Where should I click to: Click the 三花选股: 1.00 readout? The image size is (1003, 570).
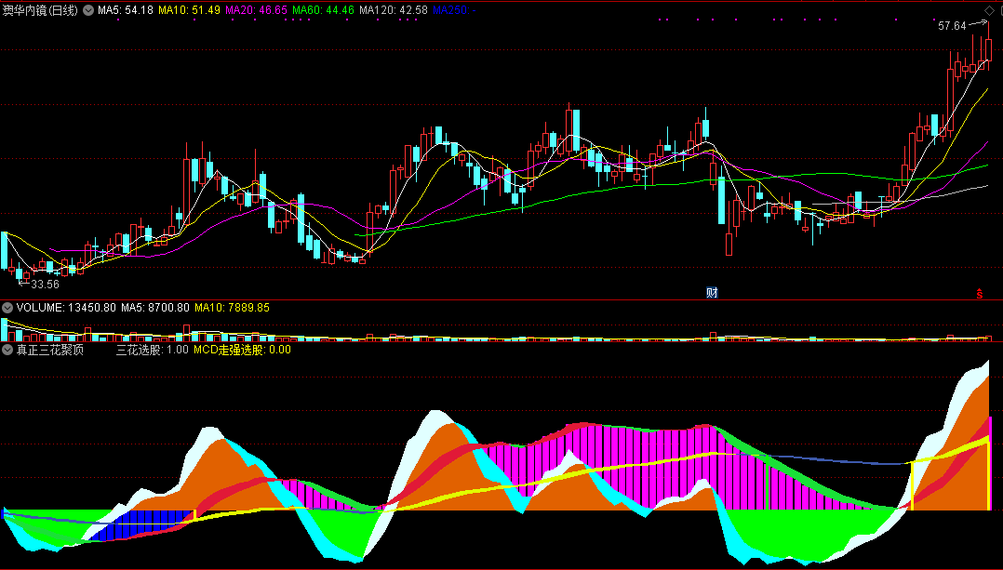click(x=153, y=350)
